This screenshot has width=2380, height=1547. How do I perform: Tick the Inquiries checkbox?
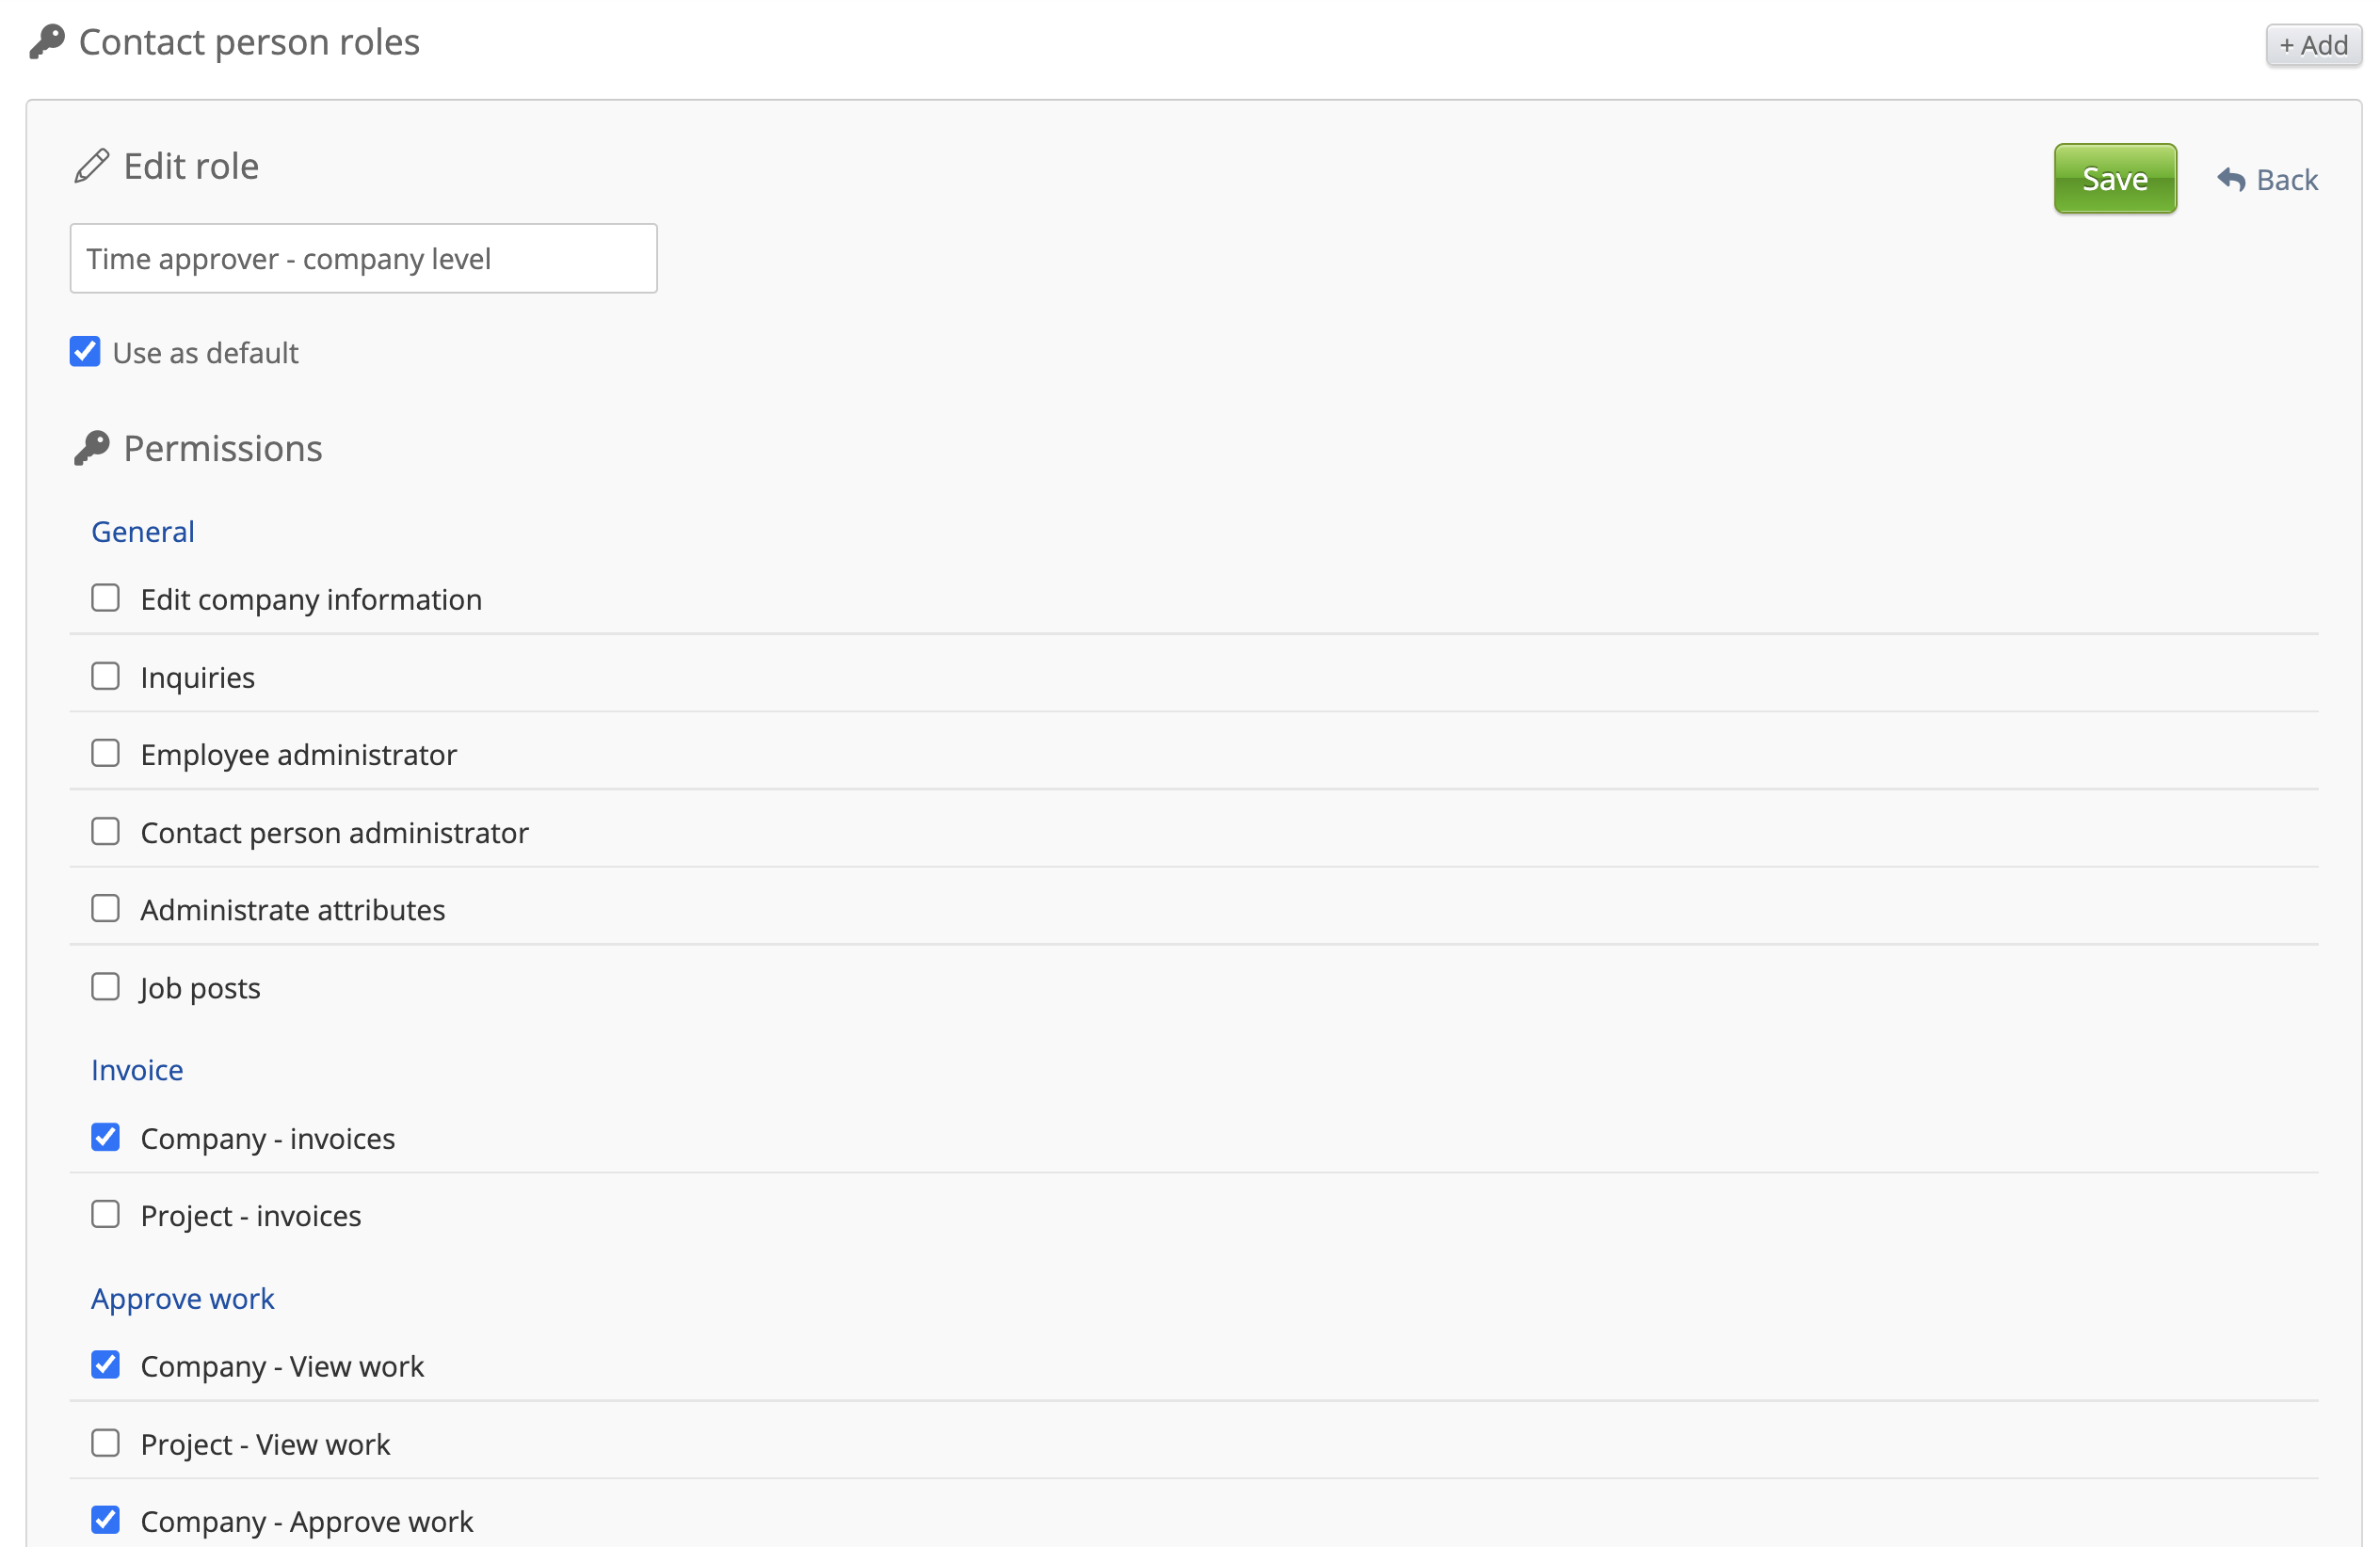(105, 677)
